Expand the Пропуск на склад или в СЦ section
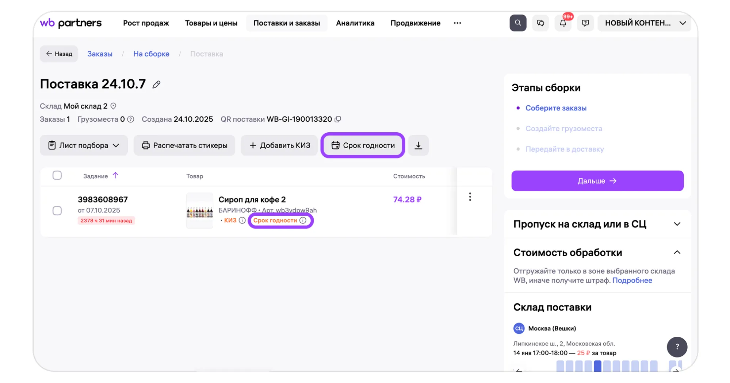The image size is (730, 383). point(677,224)
